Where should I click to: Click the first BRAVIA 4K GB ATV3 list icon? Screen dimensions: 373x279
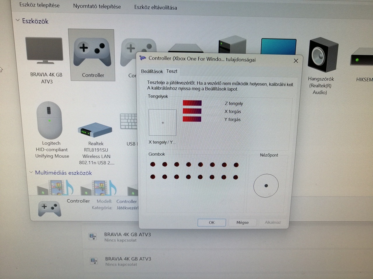tap(93, 237)
